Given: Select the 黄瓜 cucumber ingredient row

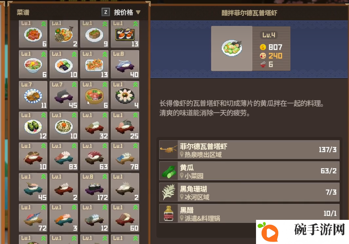Looking at the screenshot, I should pos(250,171).
